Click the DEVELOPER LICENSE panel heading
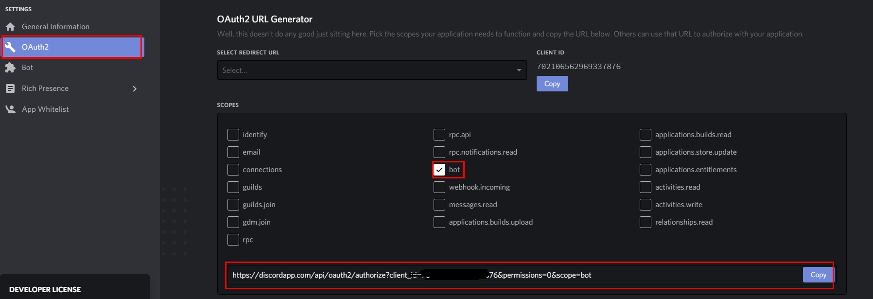Viewport: 873px width, 299px height. pyautogui.click(x=45, y=289)
